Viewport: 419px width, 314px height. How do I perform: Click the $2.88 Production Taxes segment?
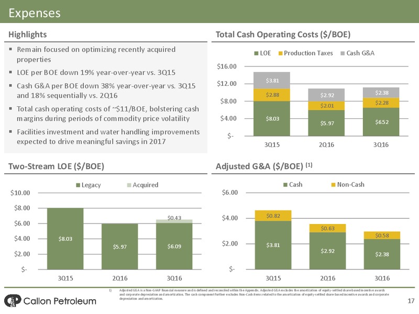[272, 95]
